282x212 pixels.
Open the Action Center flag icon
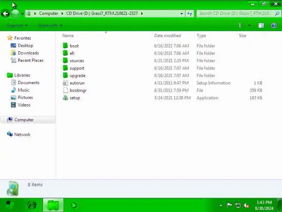coord(229,205)
